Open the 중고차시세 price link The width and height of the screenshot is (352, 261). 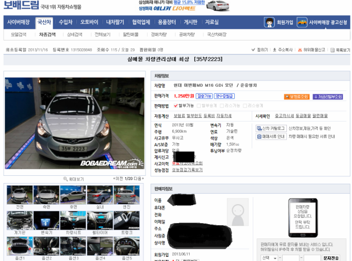284,116
